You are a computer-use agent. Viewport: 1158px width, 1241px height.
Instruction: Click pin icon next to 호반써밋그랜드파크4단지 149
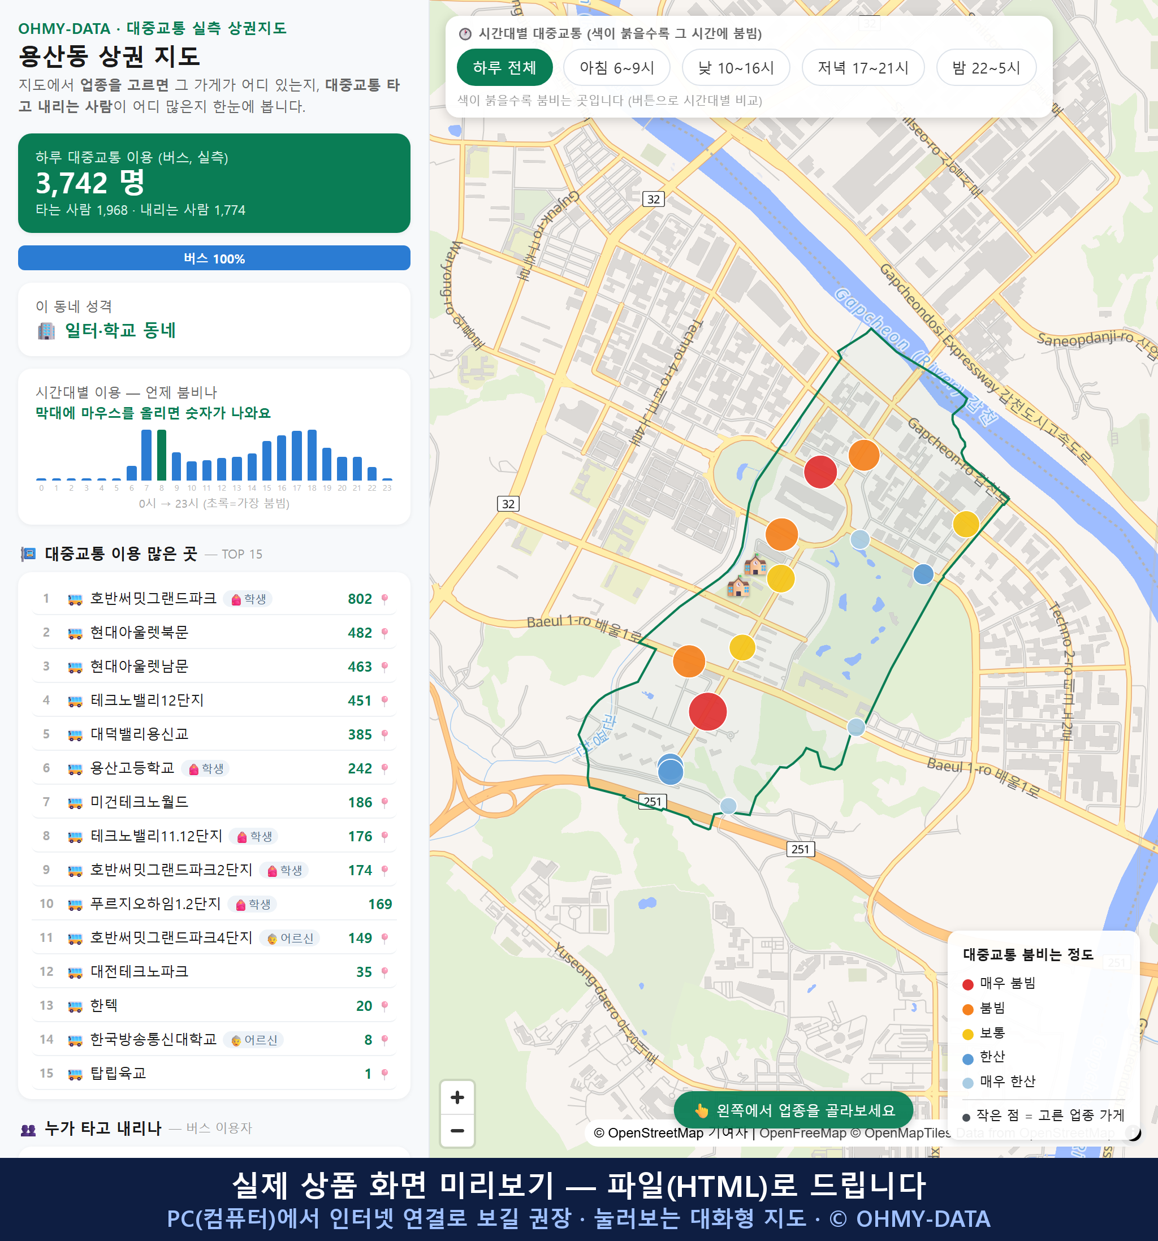pyautogui.click(x=384, y=938)
